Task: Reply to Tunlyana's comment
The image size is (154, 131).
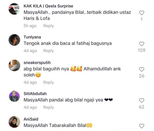Action: click(49, 51)
